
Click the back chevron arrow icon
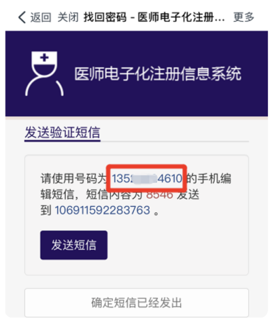[x=22, y=17]
